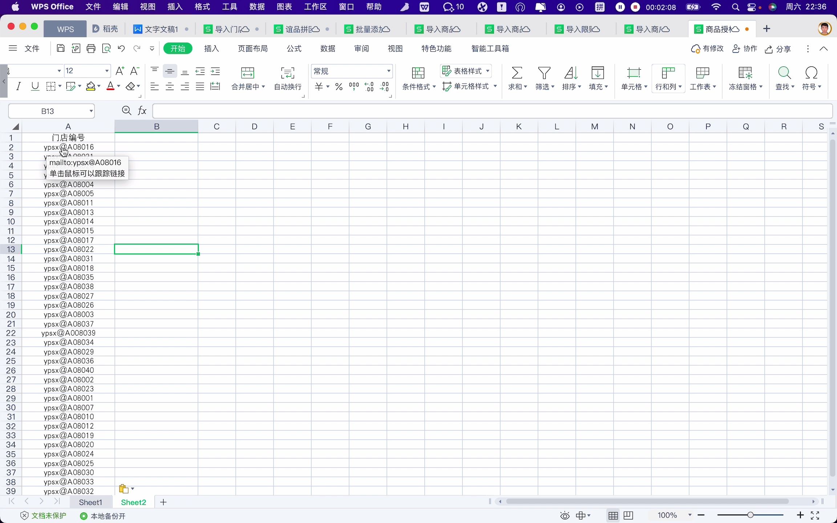This screenshot has height=523, width=837.
Task: Toggle underline formatting
Action: (x=35, y=86)
